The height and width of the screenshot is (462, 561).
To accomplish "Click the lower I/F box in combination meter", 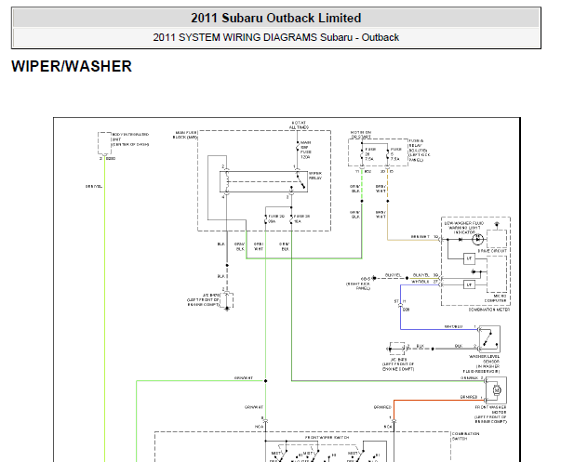I will 470,284.
